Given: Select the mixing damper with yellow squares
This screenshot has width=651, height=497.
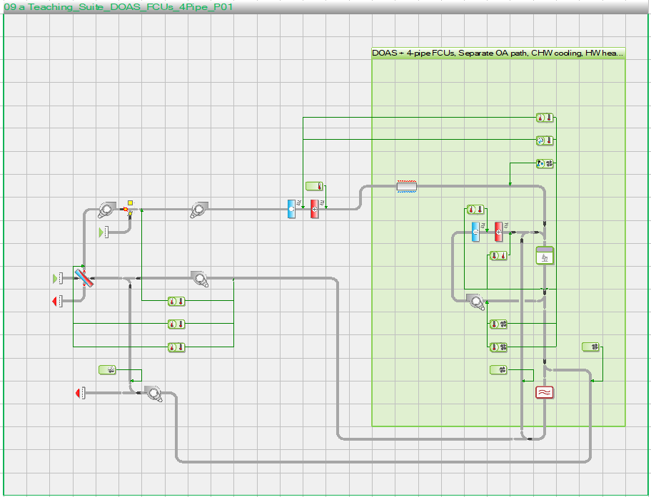Looking at the screenshot, I should click(128, 208).
